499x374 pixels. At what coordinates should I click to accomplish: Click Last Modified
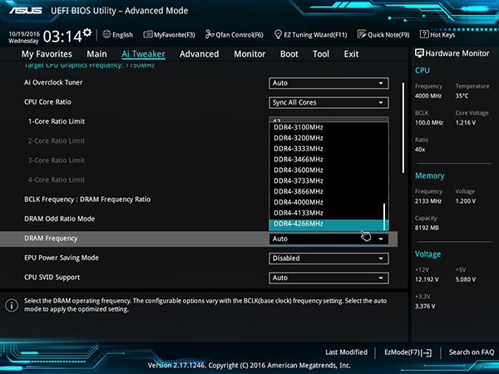(x=346, y=352)
